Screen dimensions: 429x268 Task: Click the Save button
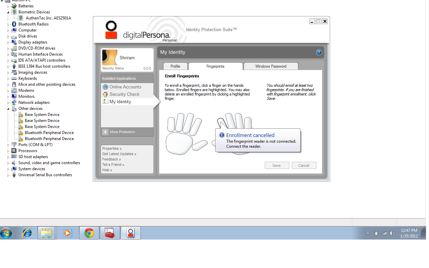(277, 165)
